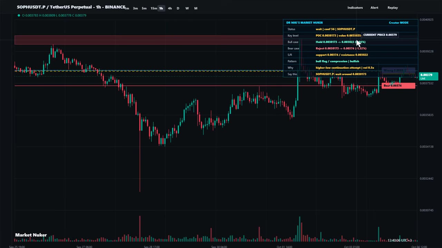Click the Say this 'wait around 0.0038173' text
This screenshot has height=248, width=442.
coord(341,74)
